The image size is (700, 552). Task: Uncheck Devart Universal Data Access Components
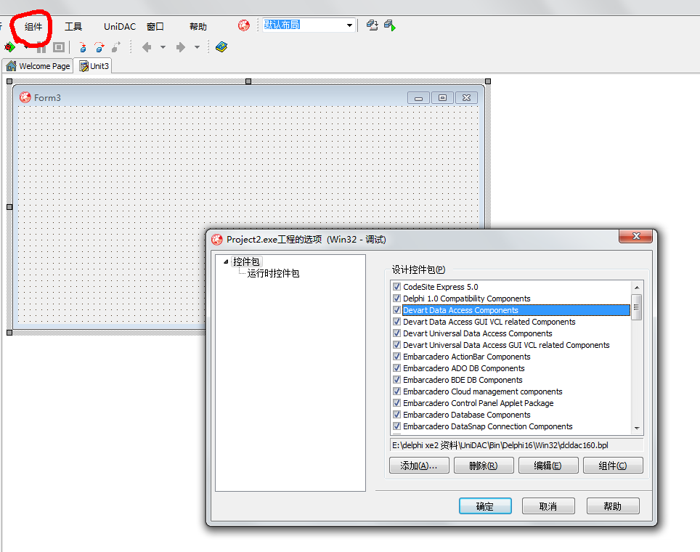pos(396,333)
